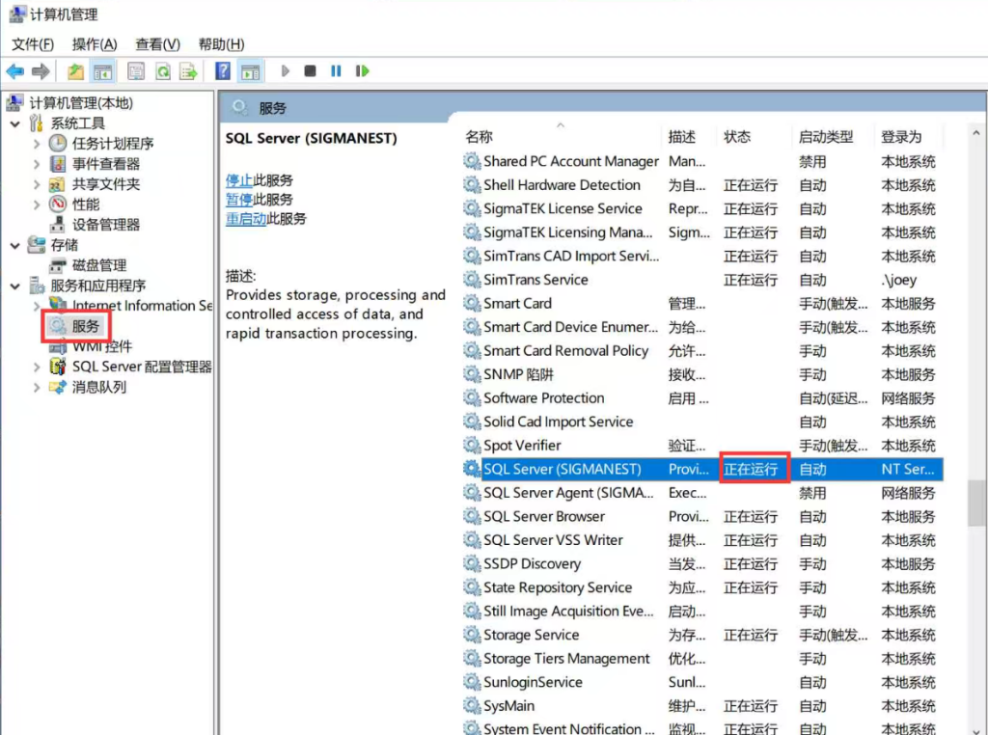Click the Properties toolbar icon
This screenshot has height=735, width=988.
[136, 71]
